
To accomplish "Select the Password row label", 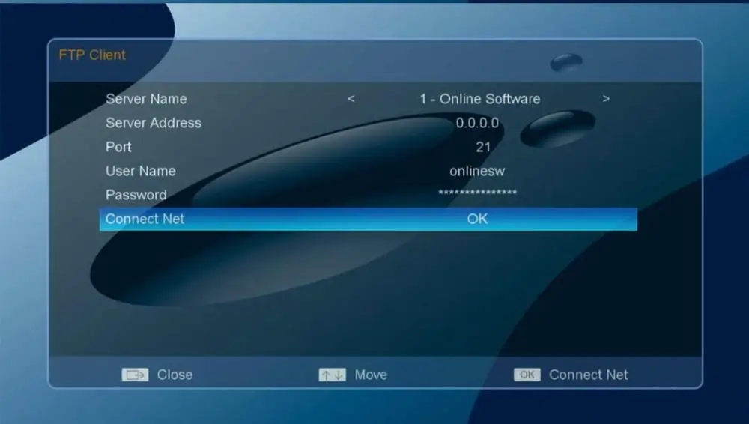I will click(136, 195).
